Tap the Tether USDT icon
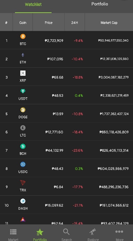Image resolution: width=133 pixels, height=241 pixels. pos(23,91)
